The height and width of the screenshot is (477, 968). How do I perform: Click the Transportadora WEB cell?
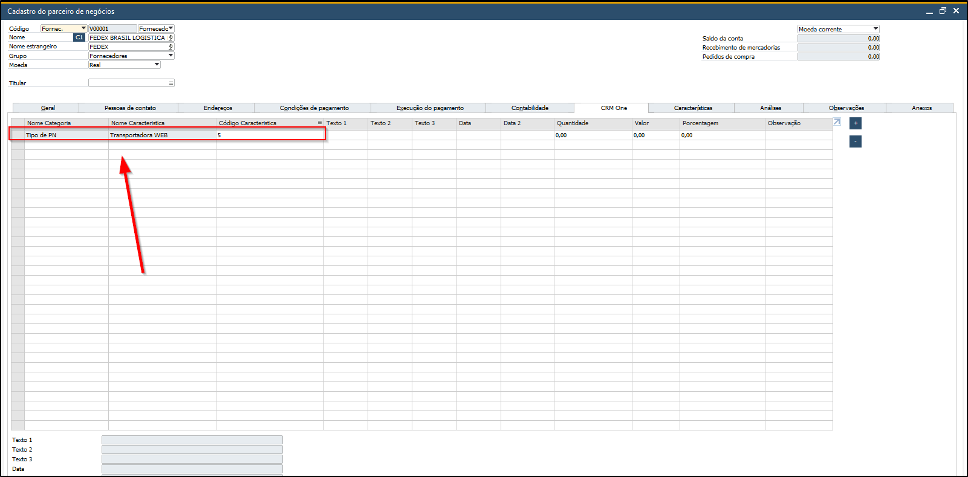pyautogui.click(x=162, y=135)
